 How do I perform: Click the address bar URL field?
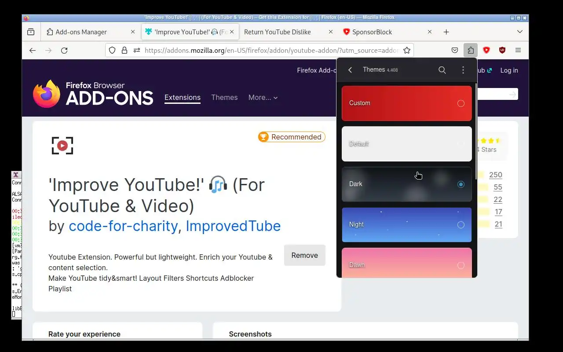(272, 50)
